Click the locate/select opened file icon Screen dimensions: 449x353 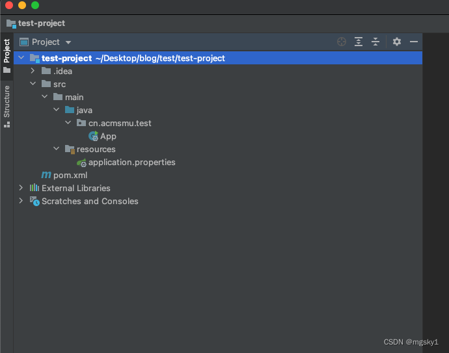pos(342,42)
